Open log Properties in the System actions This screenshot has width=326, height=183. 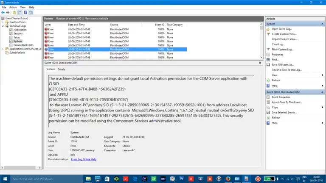(x=277, y=55)
